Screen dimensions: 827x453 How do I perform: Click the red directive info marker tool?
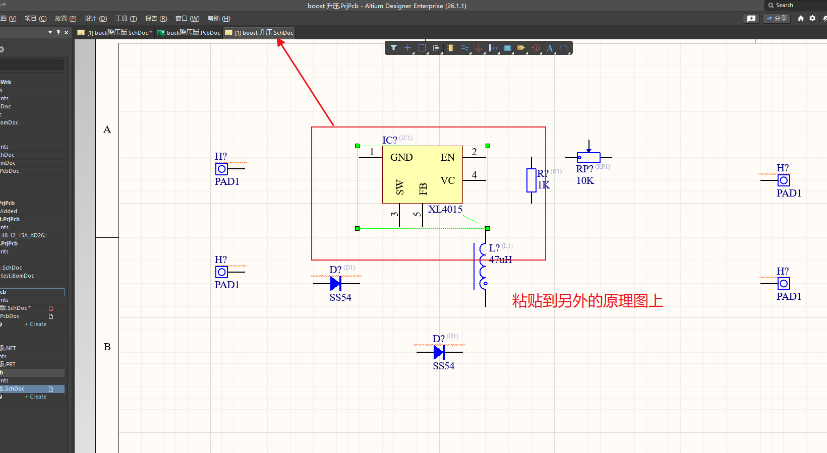pyautogui.click(x=536, y=48)
